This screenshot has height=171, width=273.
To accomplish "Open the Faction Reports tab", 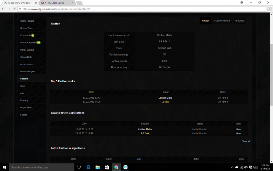I will click(x=222, y=21).
